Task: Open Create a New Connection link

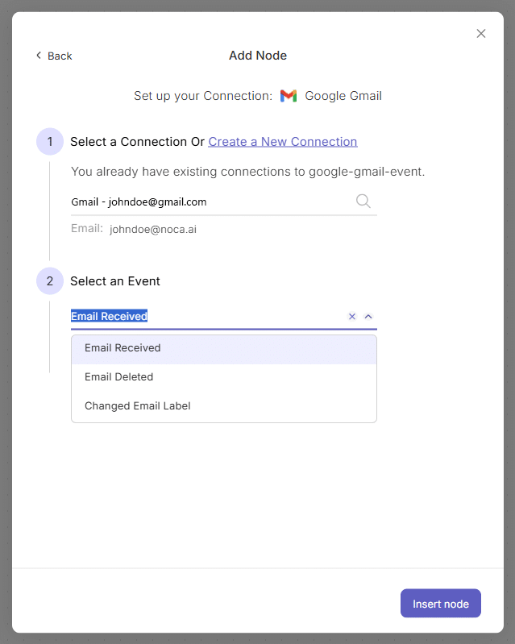Action: tap(283, 142)
